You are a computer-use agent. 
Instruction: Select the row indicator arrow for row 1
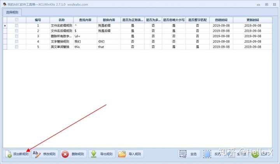click(5, 26)
